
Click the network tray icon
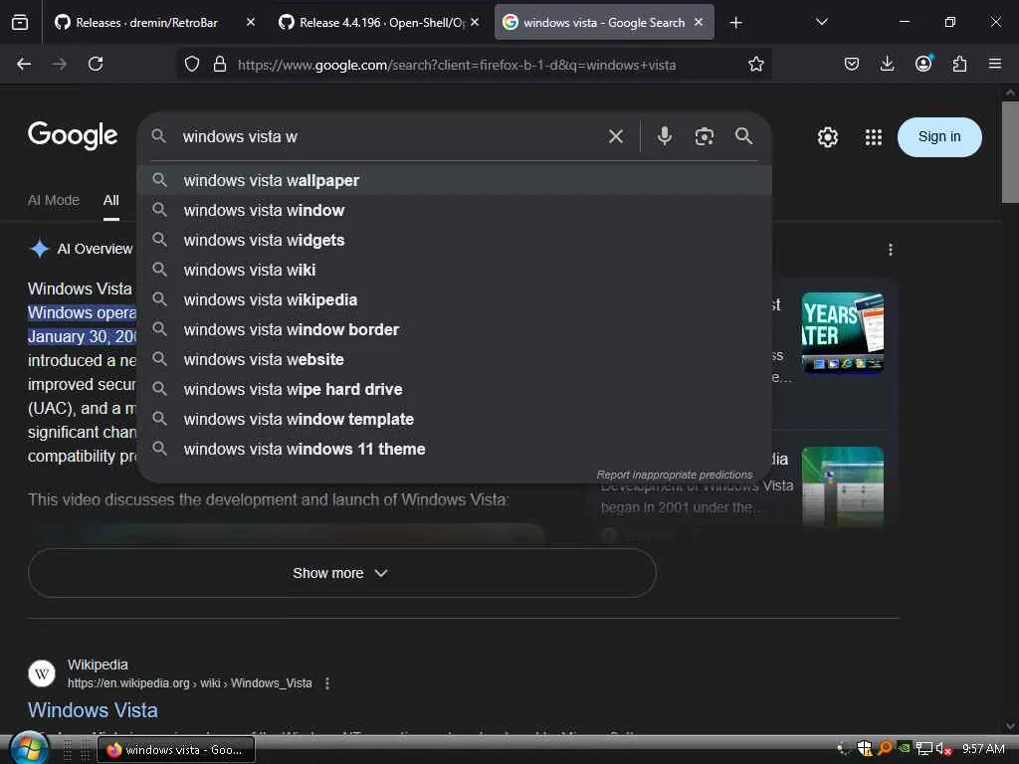tap(924, 749)
